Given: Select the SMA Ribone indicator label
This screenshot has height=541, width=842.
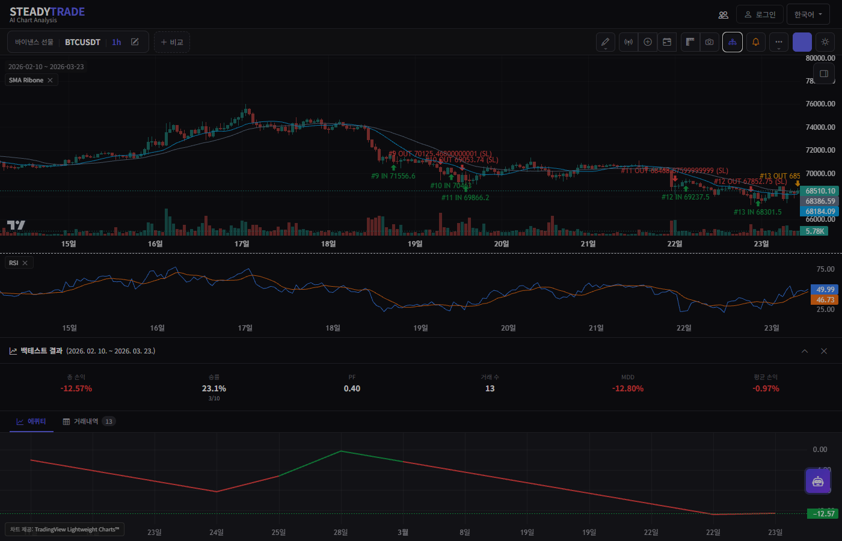Looking at the screenshot, I should (26, 80).
